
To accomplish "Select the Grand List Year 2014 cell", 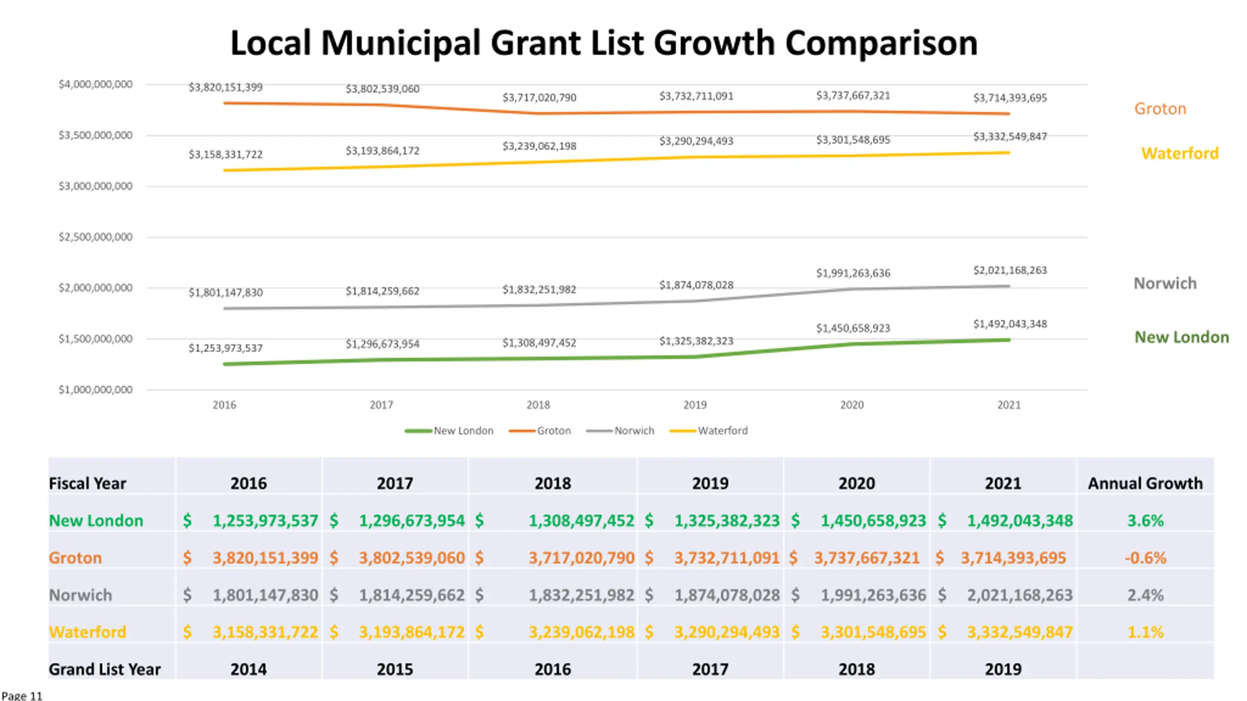I will (248, 669).
